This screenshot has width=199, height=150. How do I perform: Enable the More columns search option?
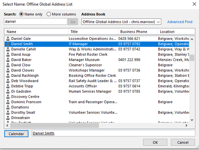click(x=49, y=14)
